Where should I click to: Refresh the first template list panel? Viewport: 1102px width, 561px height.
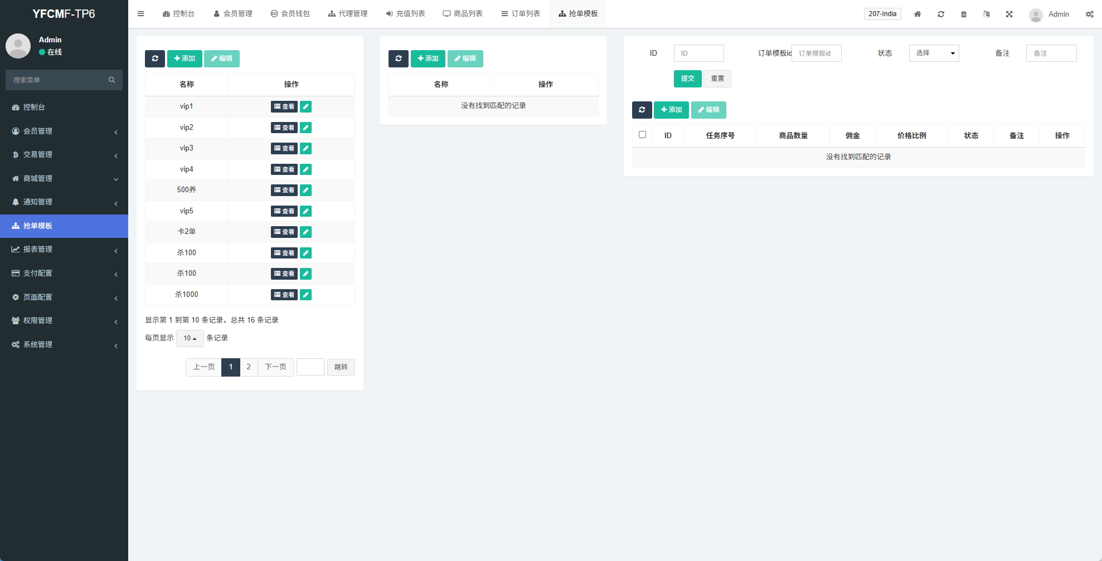tap(155, 58)
